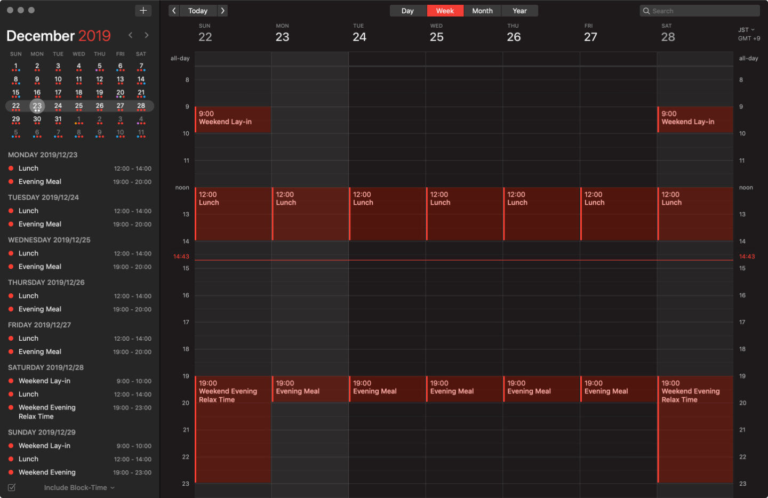Screen dimensions: 768x498
Task: Switch to Month view
Action: click(x=482, y=11)
